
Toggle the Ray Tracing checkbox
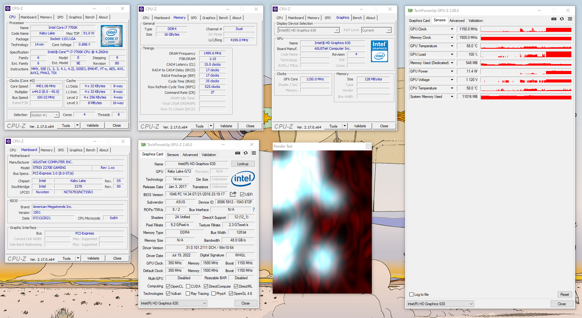(x=187, y=293)
